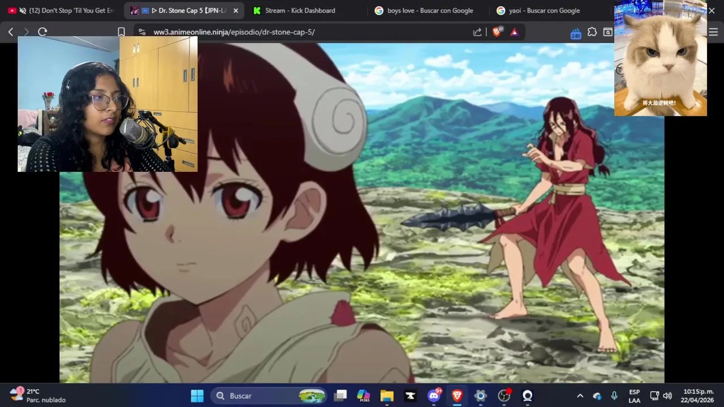Toggle the browser sidebar panel icon

point(607,32)
